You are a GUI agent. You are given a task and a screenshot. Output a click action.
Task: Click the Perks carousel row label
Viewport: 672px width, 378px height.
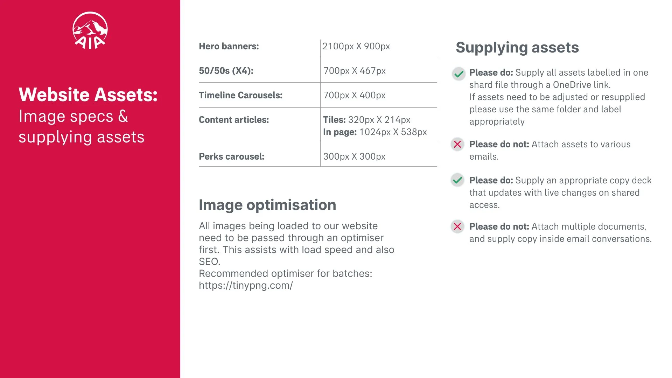click(231, 156)
